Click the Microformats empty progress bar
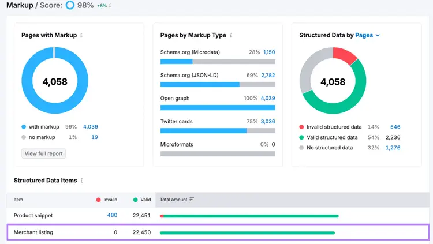Screen dimensions: 433x244 coord(218,154)
